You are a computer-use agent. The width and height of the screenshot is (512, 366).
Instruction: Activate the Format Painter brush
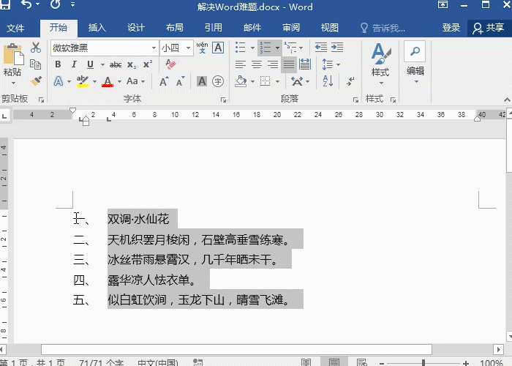pos(36,81)
